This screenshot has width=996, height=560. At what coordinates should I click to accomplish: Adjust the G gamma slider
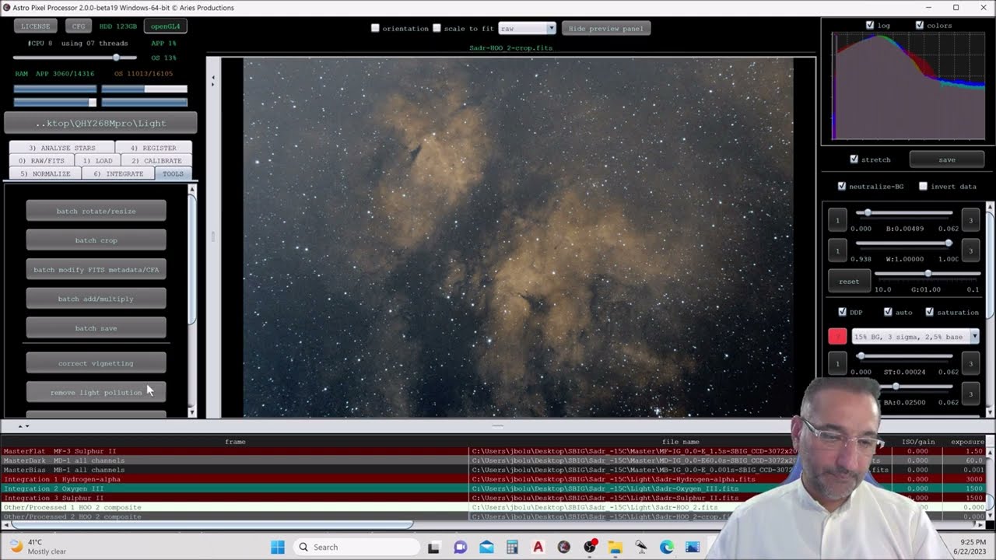tap(928, 273)
